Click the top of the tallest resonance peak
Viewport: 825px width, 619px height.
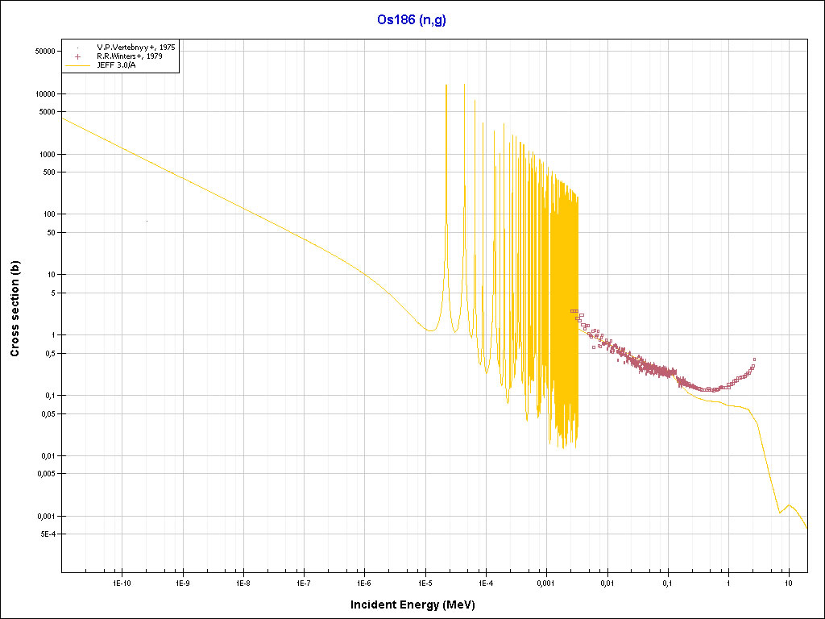click(x=446, y=85)
